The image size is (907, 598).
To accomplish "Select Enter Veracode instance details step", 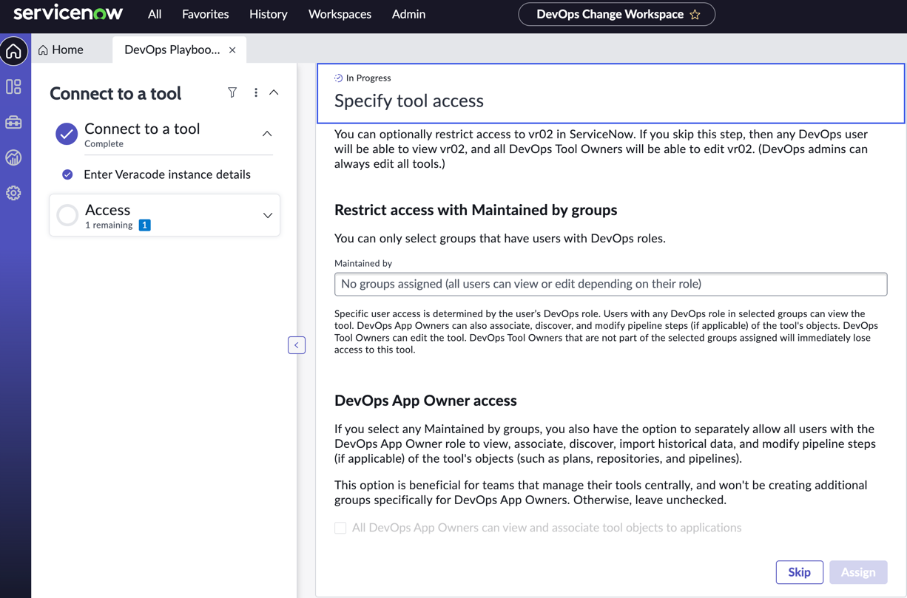I will tap(167, 174).
